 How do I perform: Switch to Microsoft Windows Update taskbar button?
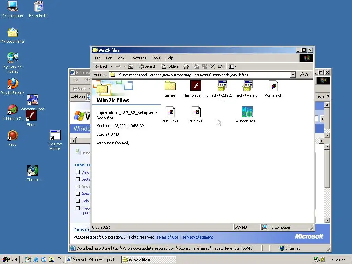click(93, 260)
